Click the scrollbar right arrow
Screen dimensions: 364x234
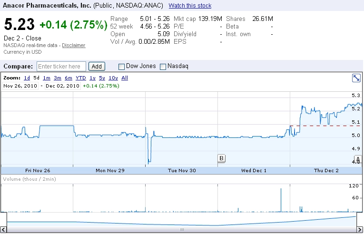360,230
